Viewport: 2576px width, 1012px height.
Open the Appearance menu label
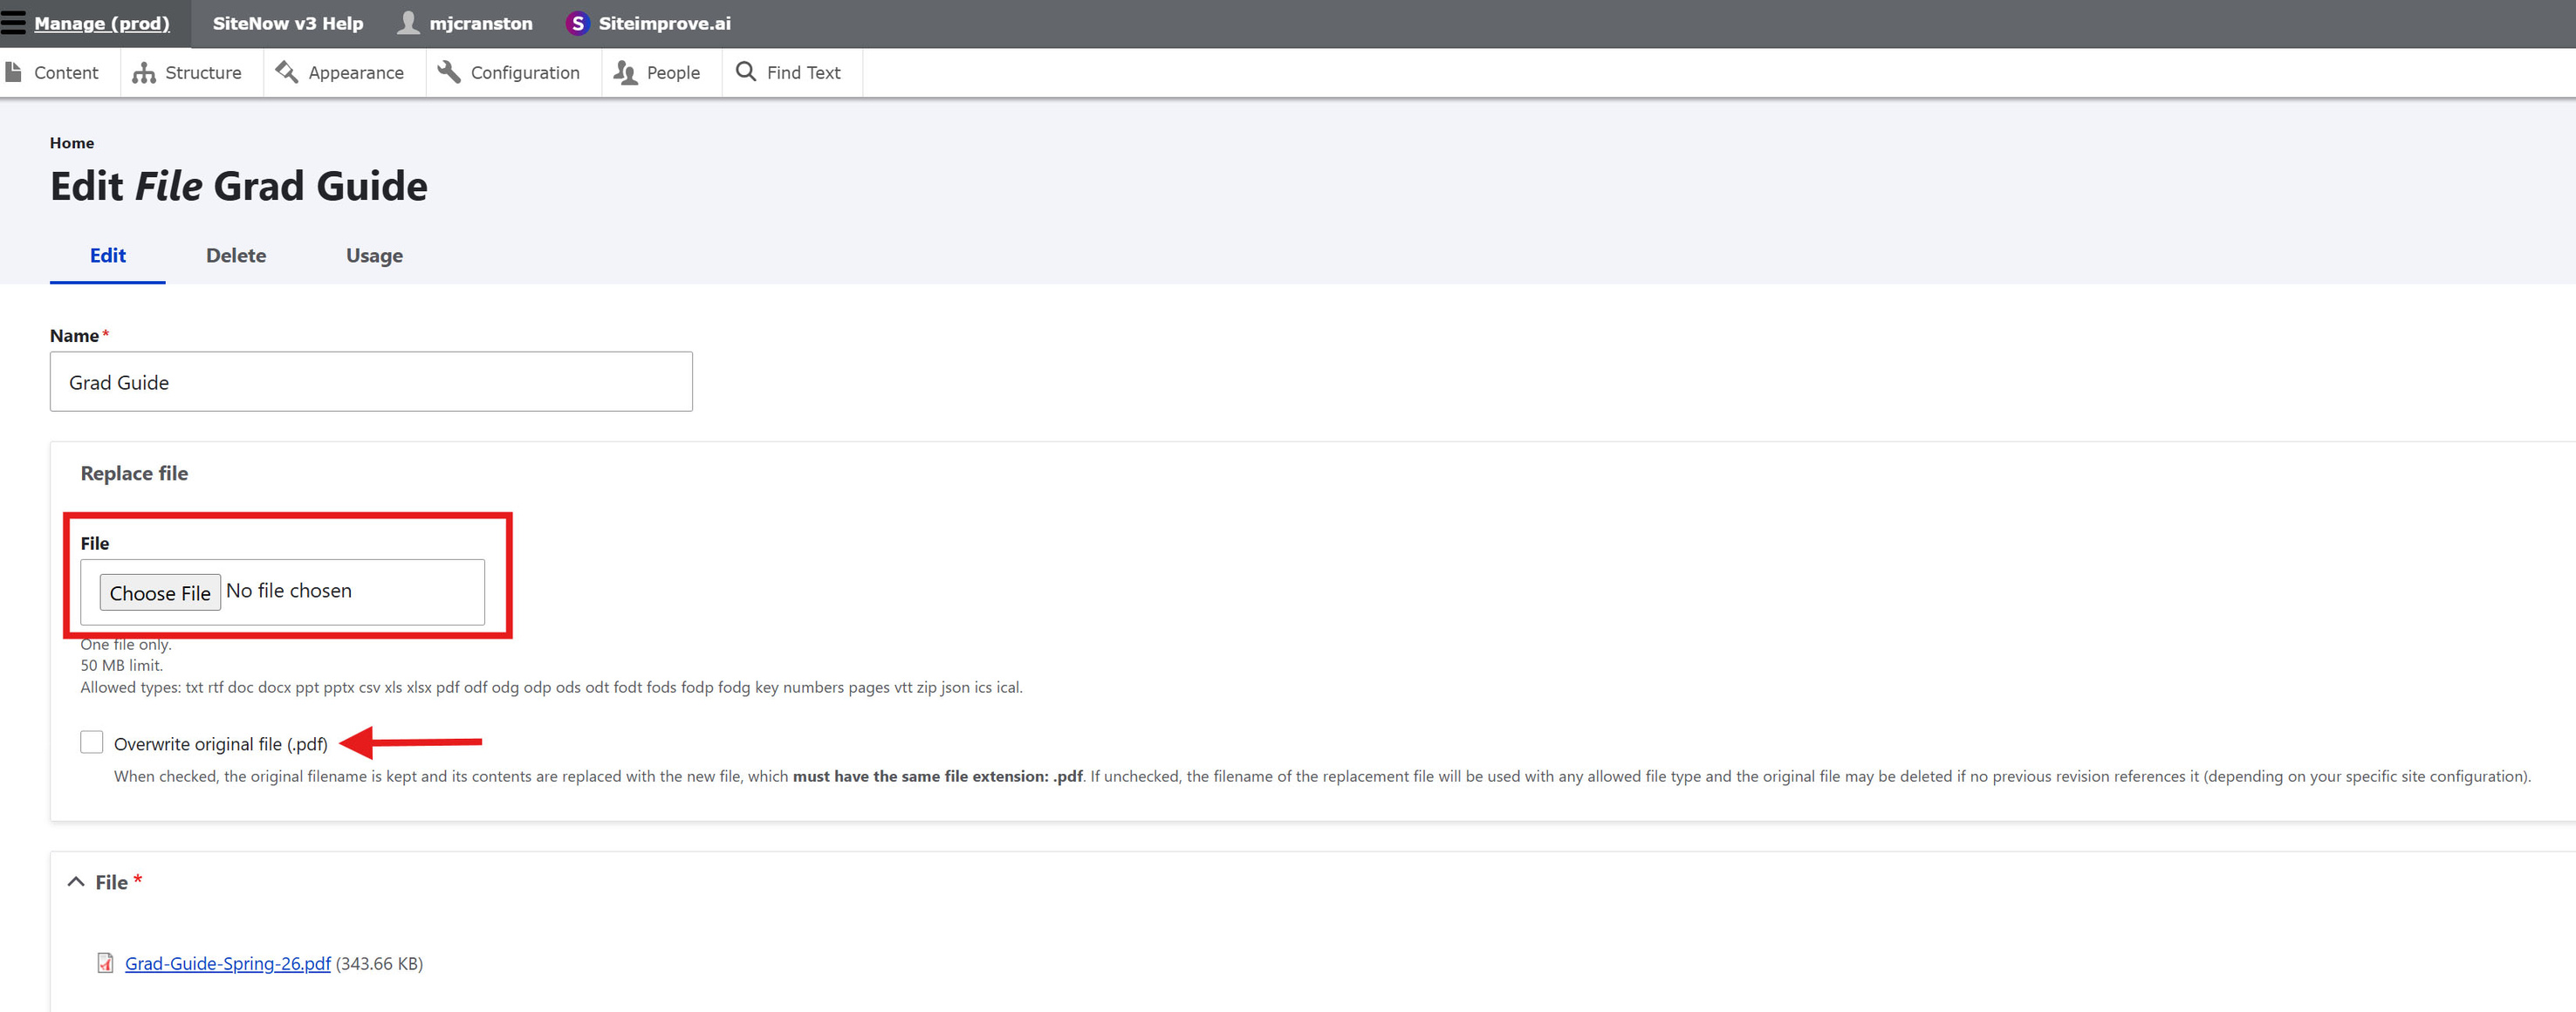(356, 72)
